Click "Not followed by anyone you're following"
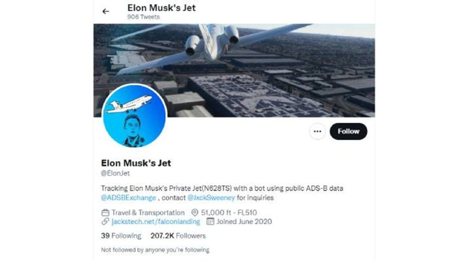 (155, 250)
